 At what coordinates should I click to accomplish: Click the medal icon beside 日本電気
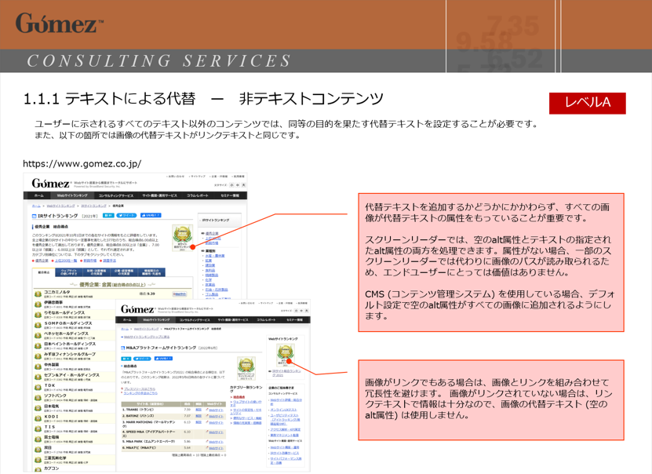point(38,408)
